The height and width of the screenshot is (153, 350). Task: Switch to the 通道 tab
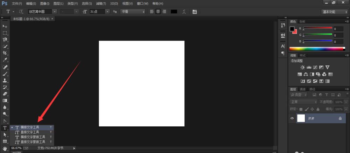(x=302, y=89)
